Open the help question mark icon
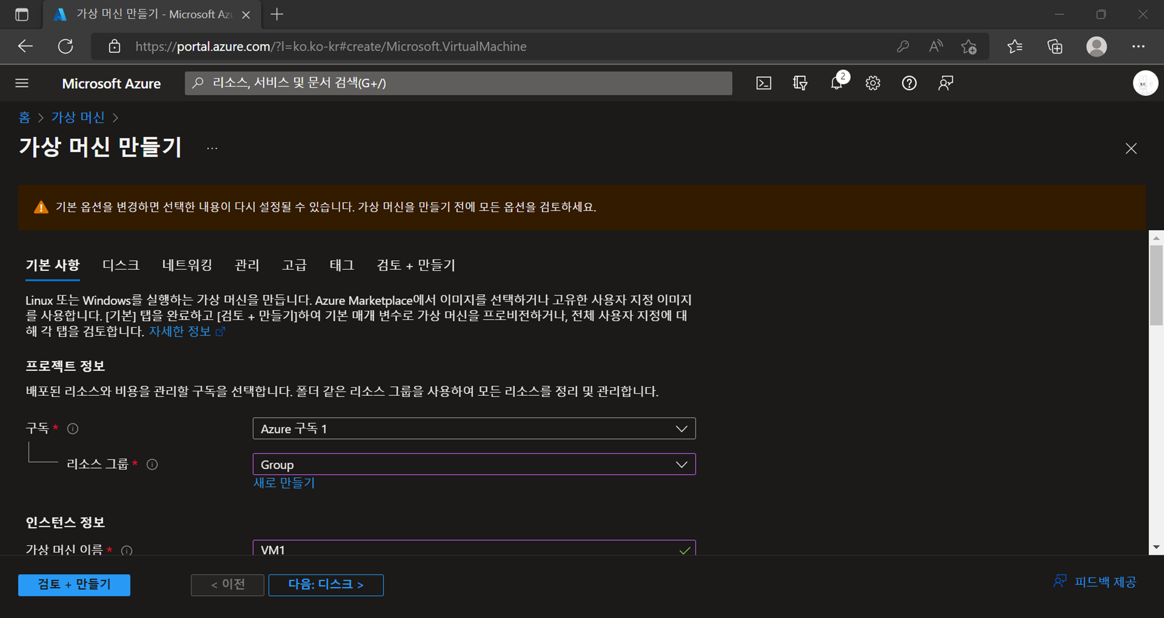The width and height of the screenshot is (1164, 618). point(909,83)
